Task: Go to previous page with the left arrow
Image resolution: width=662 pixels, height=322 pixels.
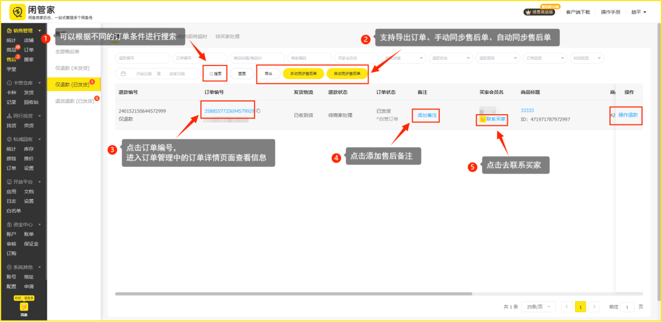Action: [x=567, y=307]
